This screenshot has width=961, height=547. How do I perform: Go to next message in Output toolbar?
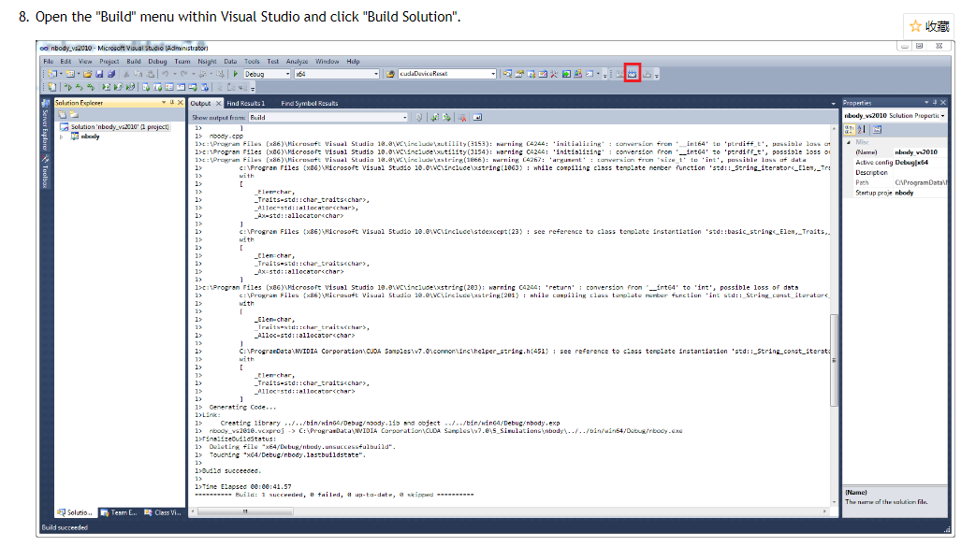tap(446, 118)
